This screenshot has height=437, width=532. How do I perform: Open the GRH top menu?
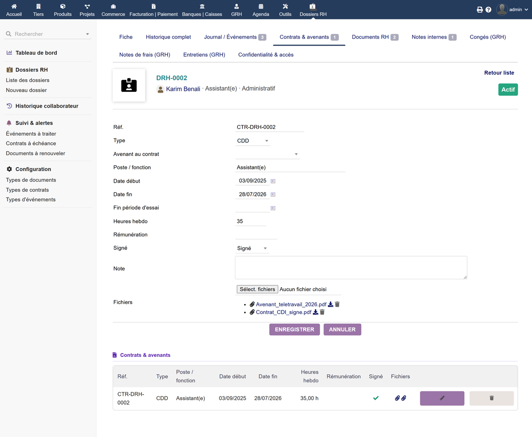(236, 10)
